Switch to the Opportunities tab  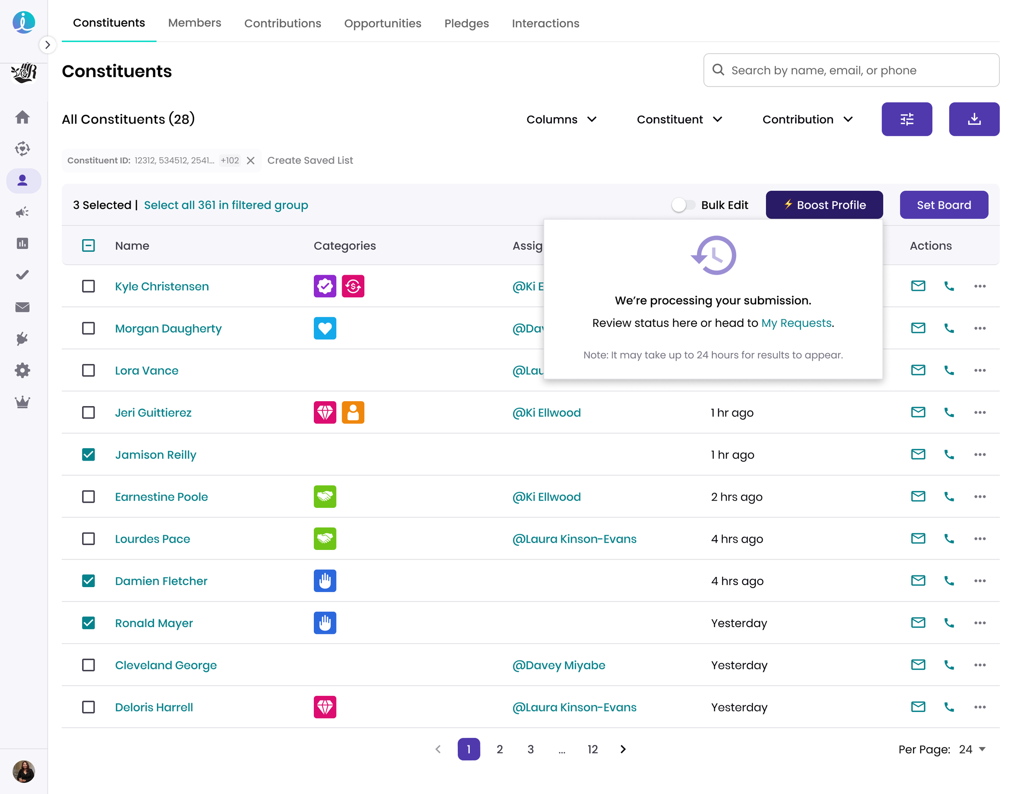(x=383, y=23)
